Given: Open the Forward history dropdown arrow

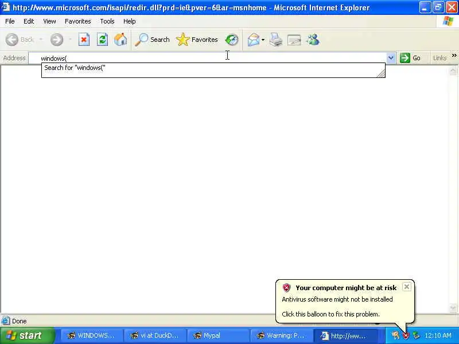Looking at the screenshot, I should [x=70, y=40].
